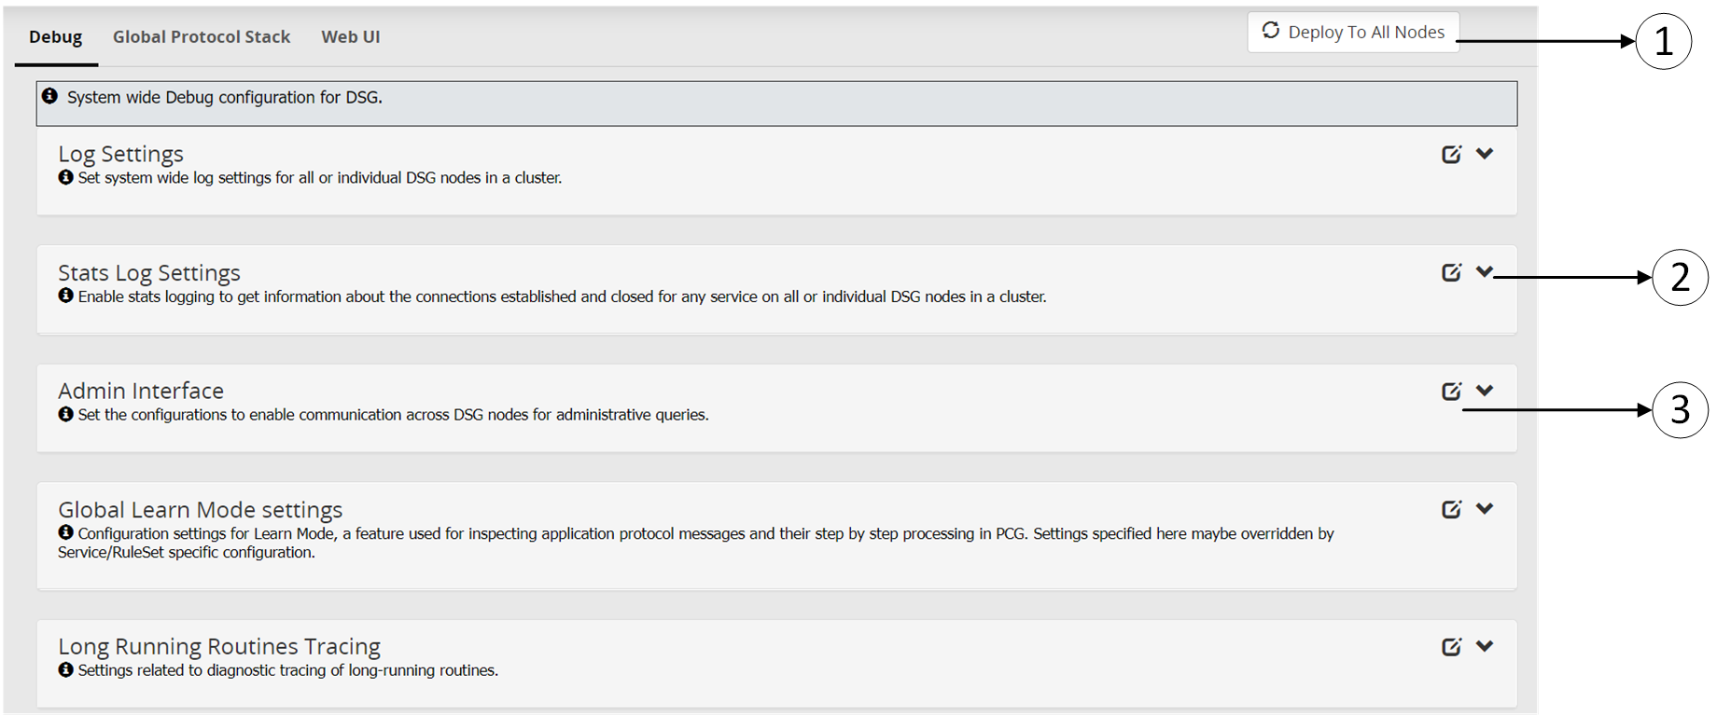Click the Long Running Routines info icon
Screen dimensions: 1717x716
65,669
